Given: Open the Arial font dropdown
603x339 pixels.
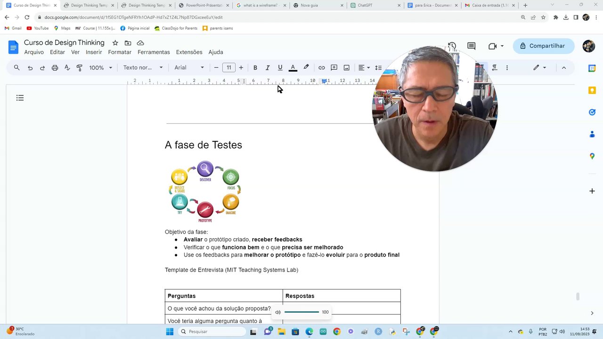Looking at the screenshot, I should pyautogui.click(x=189, y=68).
